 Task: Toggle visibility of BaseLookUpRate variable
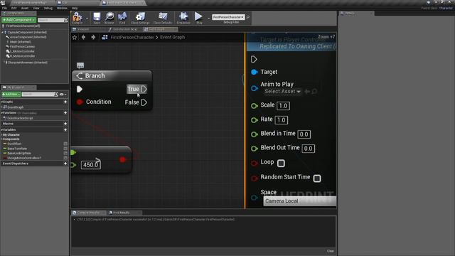coord(65,153)
